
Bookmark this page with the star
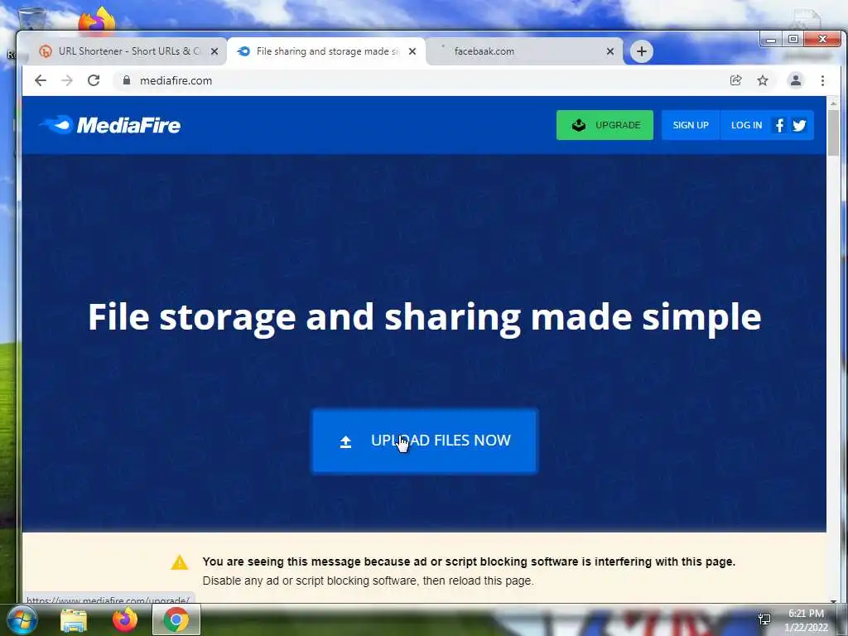point(763,80)
